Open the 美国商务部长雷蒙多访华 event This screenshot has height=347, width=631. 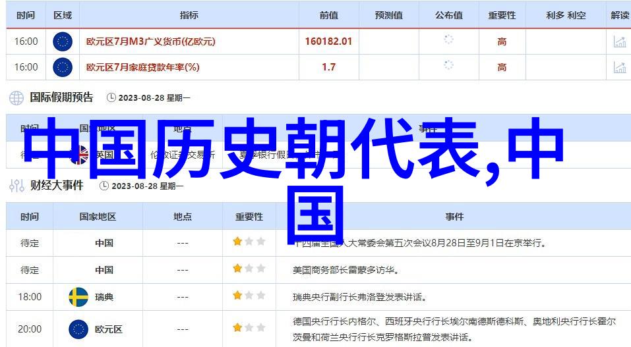(346, 270)
